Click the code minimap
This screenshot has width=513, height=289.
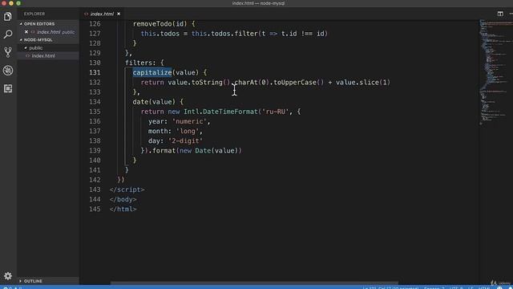click(495, 72)
